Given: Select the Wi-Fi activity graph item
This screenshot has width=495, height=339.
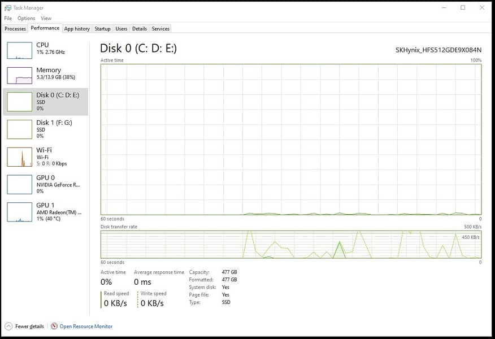Looking at the screenshot, I should [x=19, y=157].
